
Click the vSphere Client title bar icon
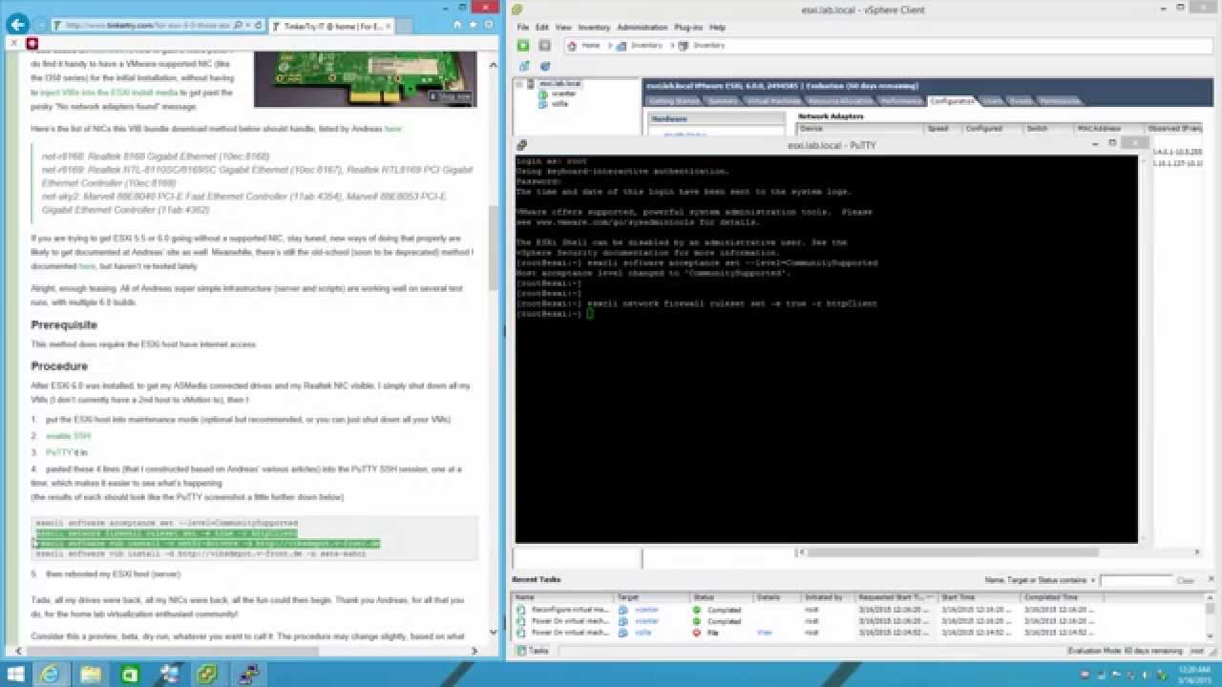tap(516, 10)
